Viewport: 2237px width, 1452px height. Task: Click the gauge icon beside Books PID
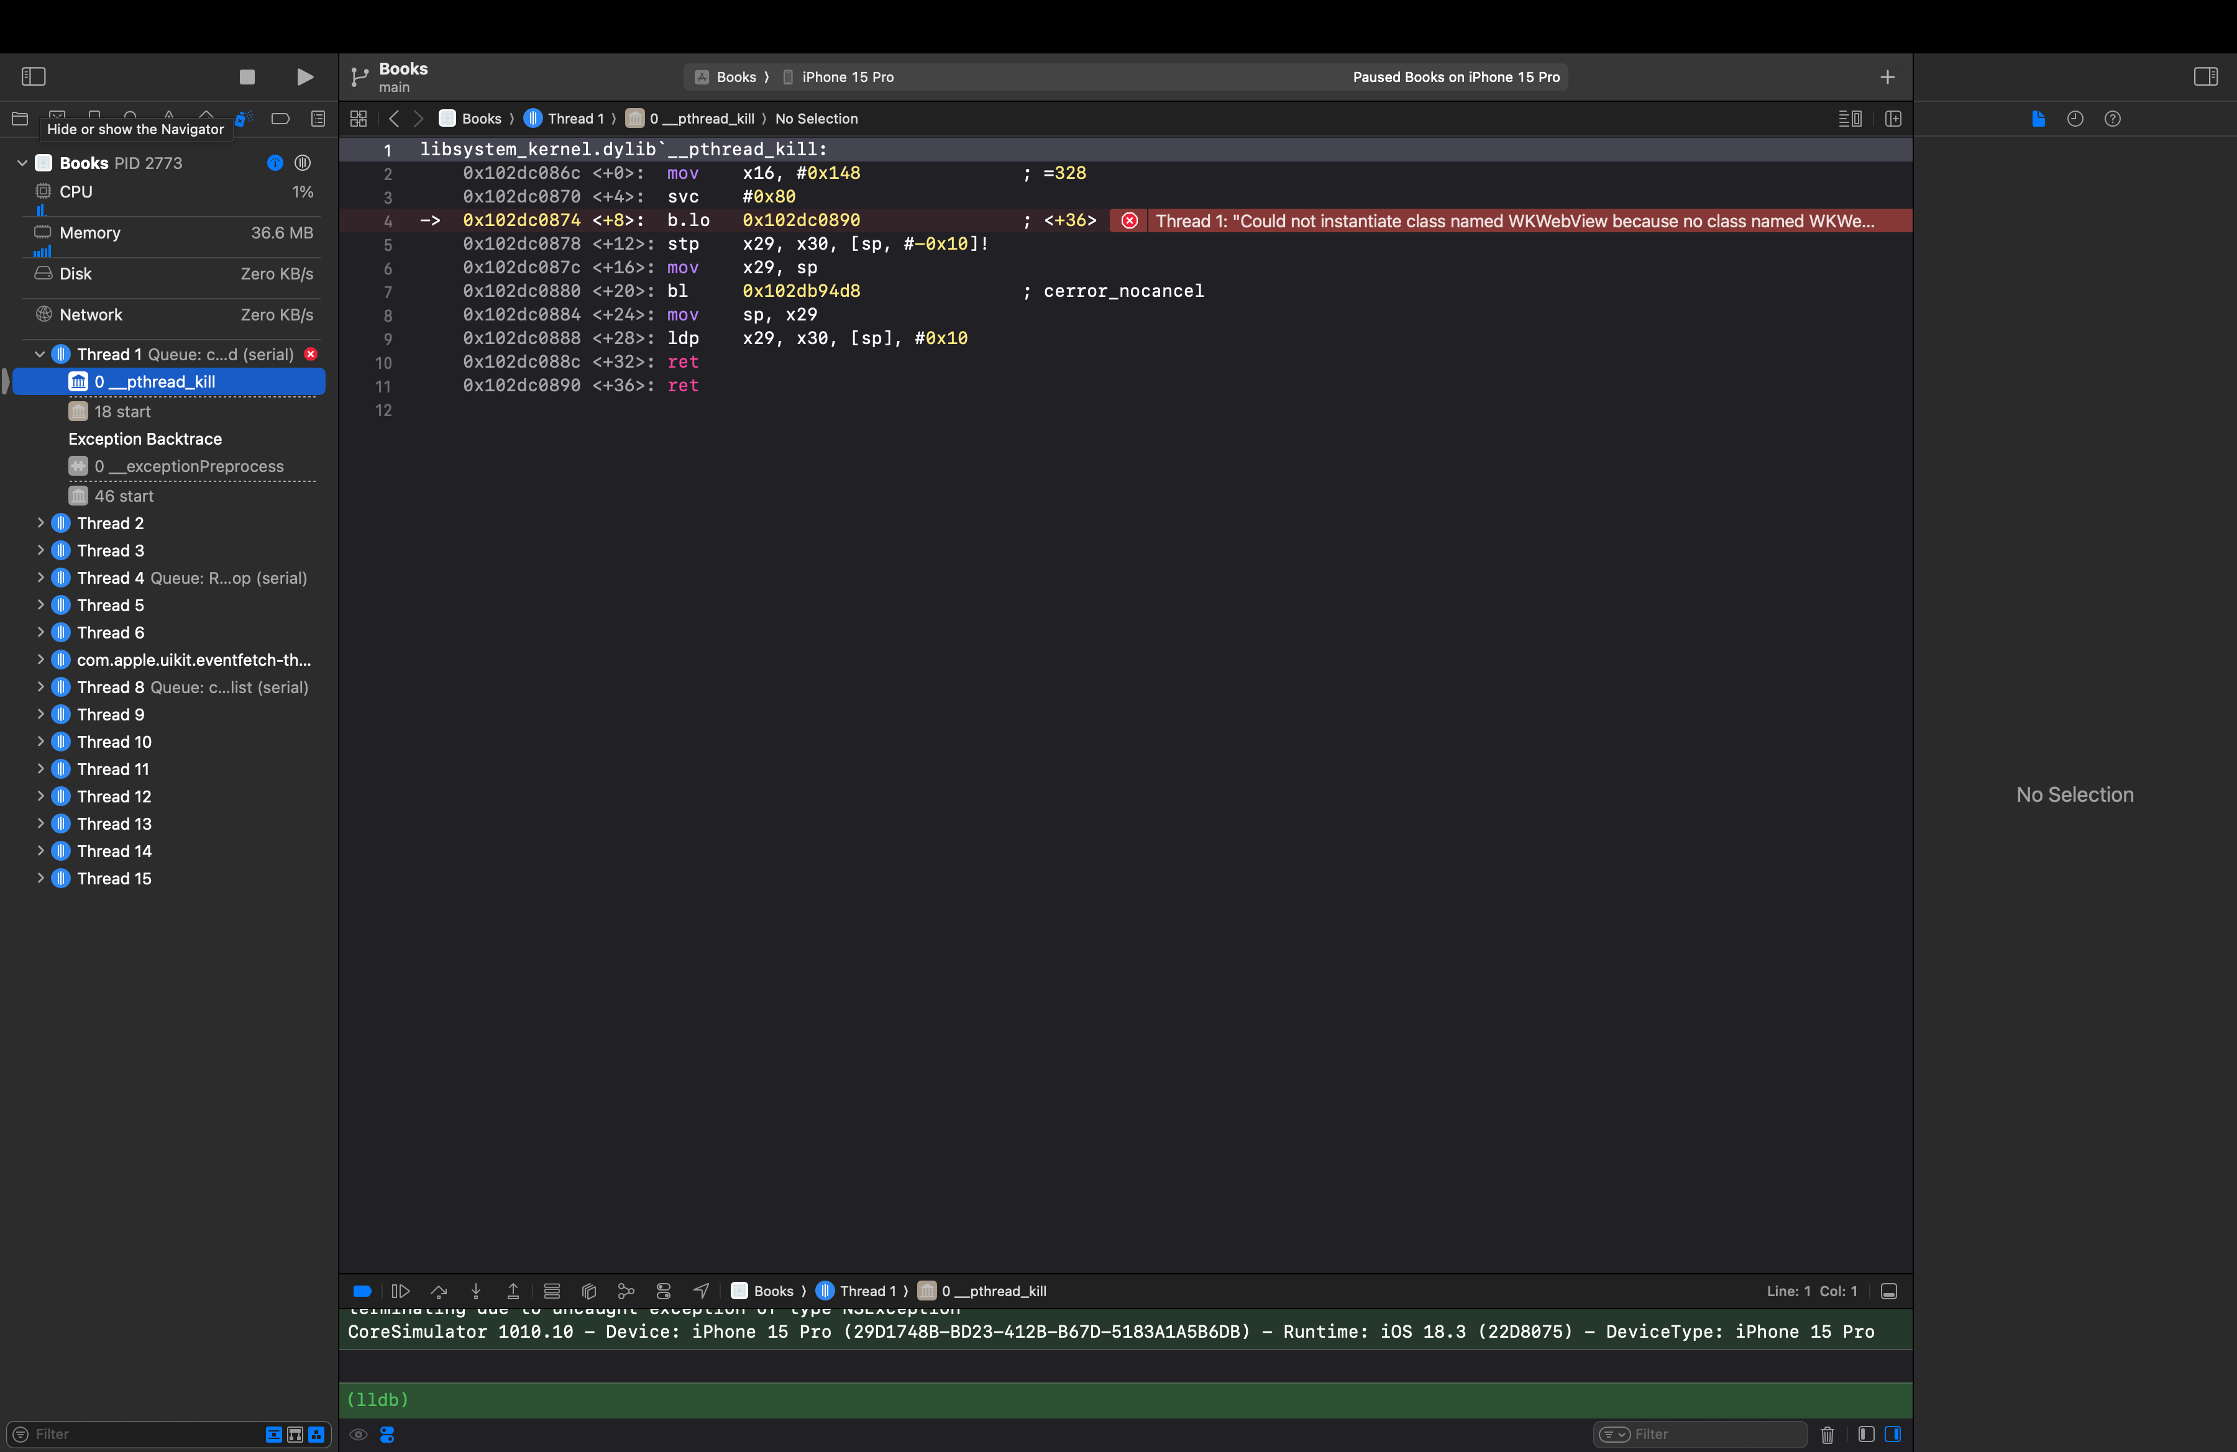pos(275,163)
